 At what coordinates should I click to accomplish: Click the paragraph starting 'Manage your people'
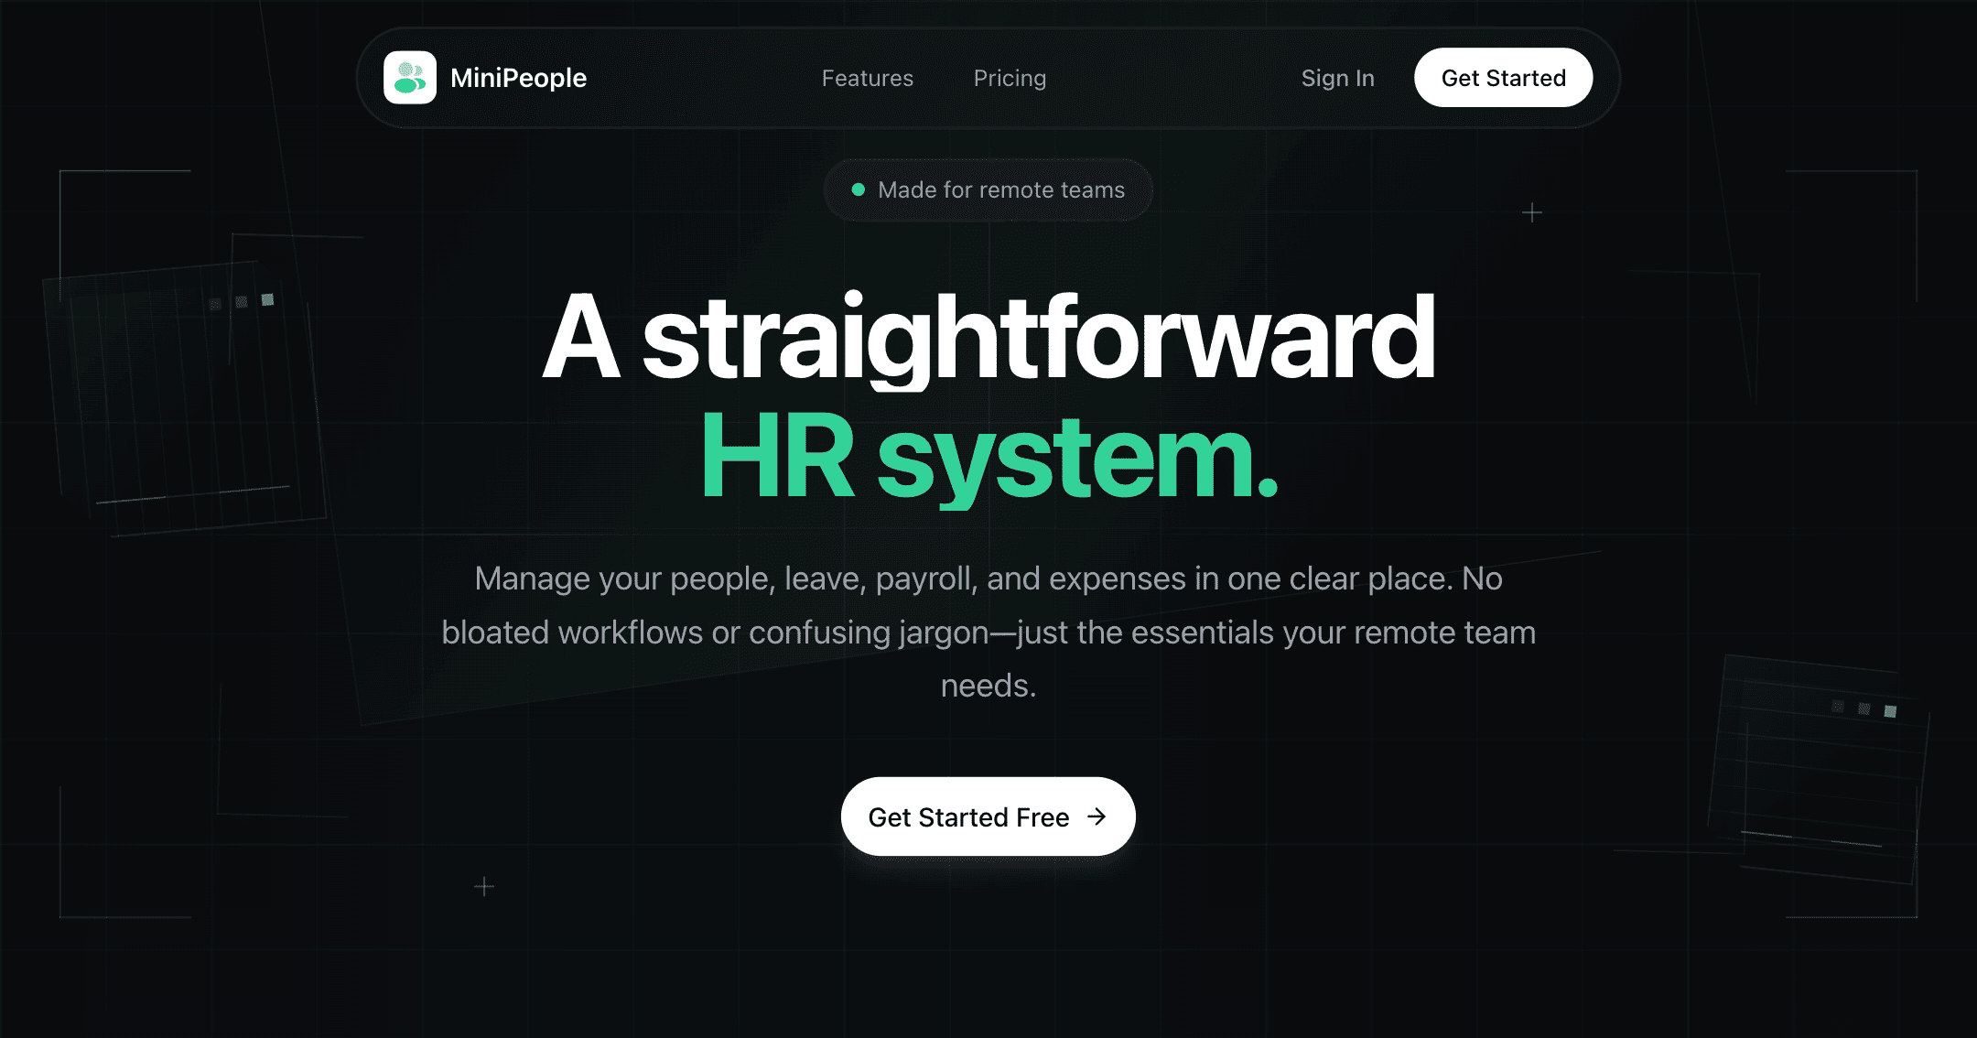pos(988,632)
